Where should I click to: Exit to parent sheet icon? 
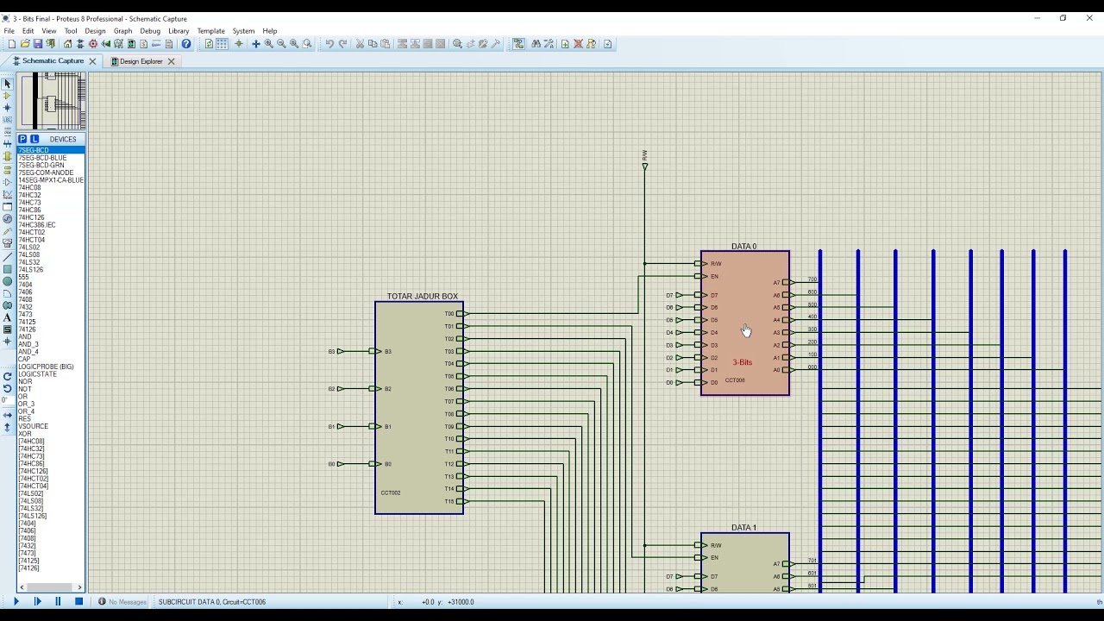591,44
